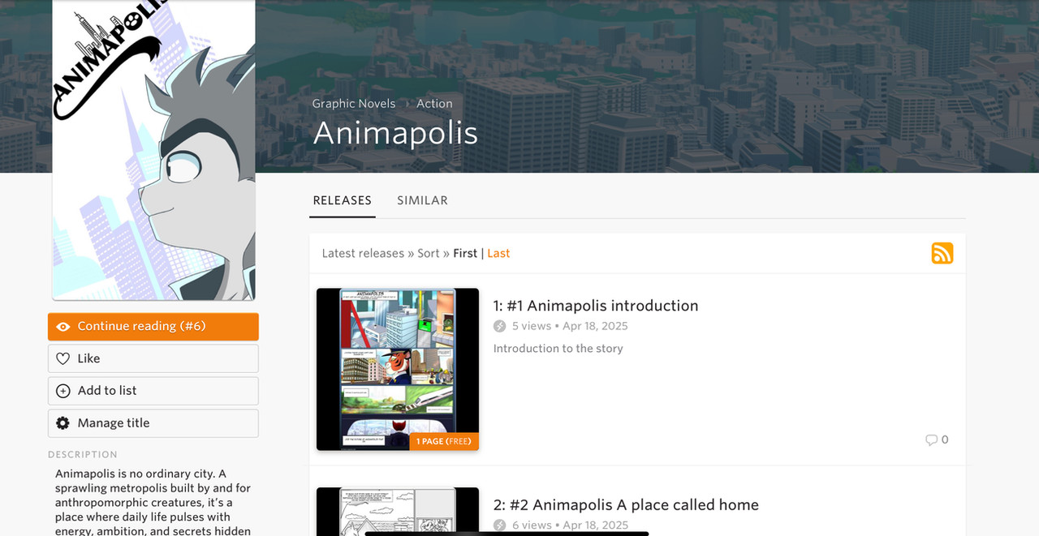
Task: Click the plus-circle icon beside Add to list
Action: (63, 391)
